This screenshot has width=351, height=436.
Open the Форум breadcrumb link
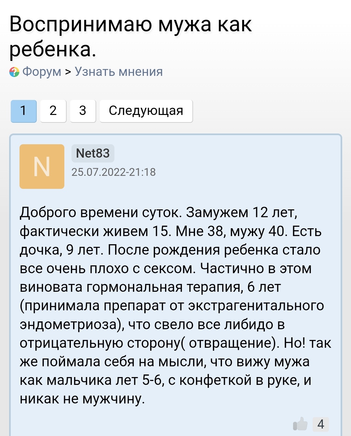coord(42,72)
